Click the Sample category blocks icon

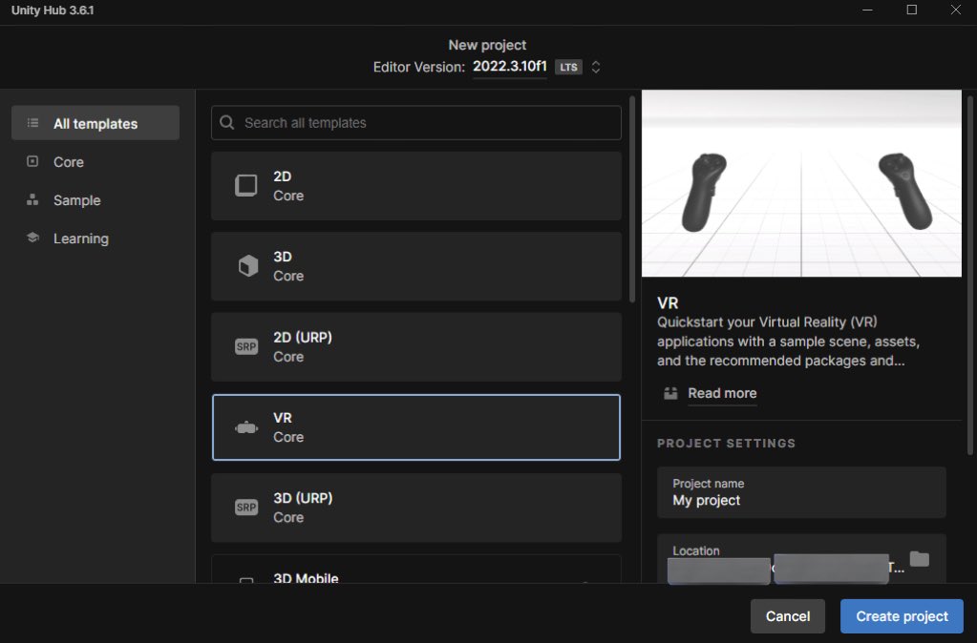click(x=32, y=199)
